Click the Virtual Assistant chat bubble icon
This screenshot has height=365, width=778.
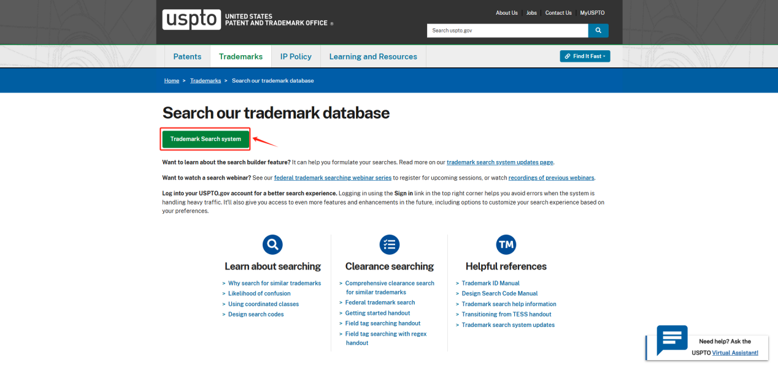672,340
